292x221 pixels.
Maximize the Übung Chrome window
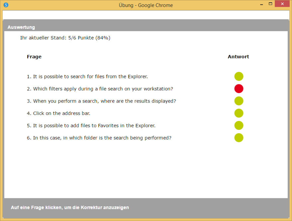270,4
